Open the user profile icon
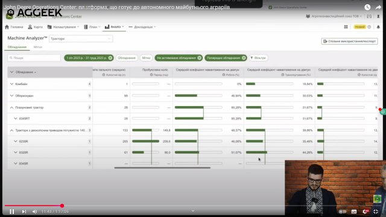The image size is (386, 217). pos(378,16)
